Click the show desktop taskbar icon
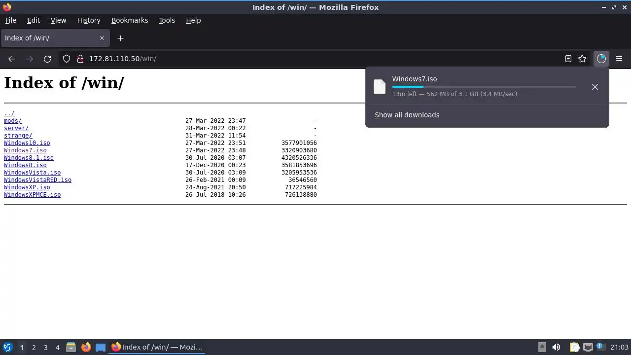 [101, 347]
